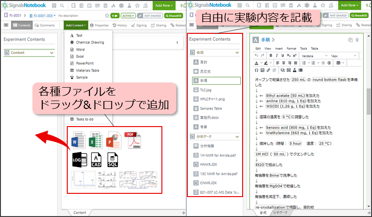Open ACTIVE status dropdown
Viewport: 372px width, 217px height.
click(128, 16)
